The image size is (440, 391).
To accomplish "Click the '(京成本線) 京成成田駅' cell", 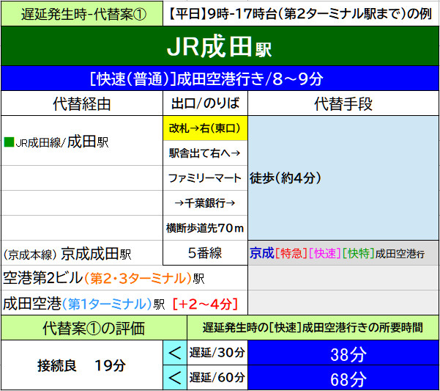I will click(x=82, y=253).
